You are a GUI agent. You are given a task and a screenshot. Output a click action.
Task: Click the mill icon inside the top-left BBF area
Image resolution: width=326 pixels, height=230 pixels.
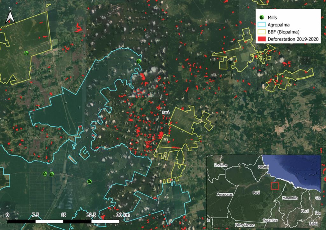(26, 53)
